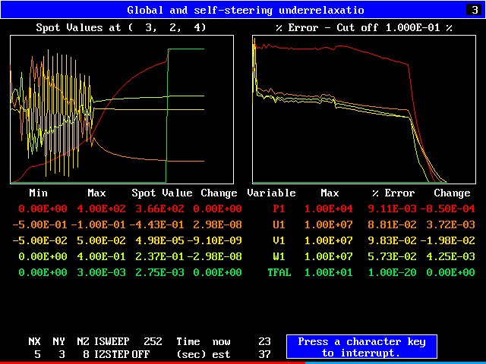Screen dimensions: 486x364
Task: Select the V1 variable label
Action: click(276, 240)
